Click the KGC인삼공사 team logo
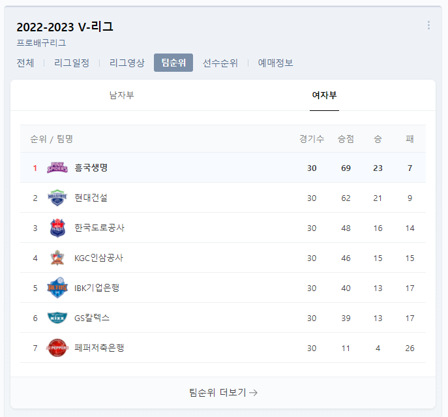448x417 pixels. pyautogui.click(x=57, y=258)
